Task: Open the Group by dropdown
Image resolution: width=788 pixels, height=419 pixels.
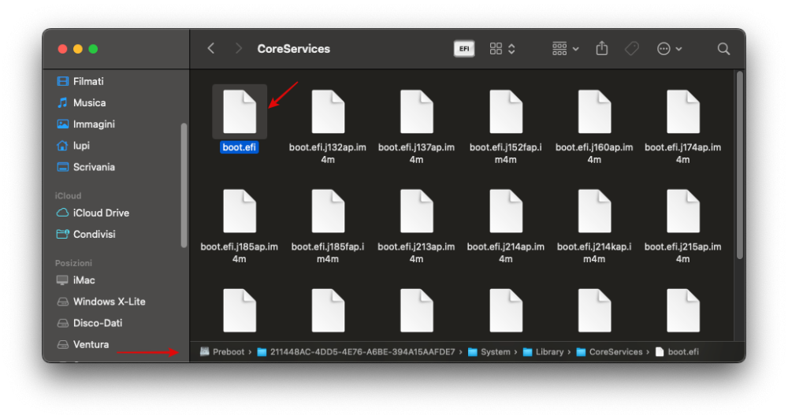Action: (565, 49)
